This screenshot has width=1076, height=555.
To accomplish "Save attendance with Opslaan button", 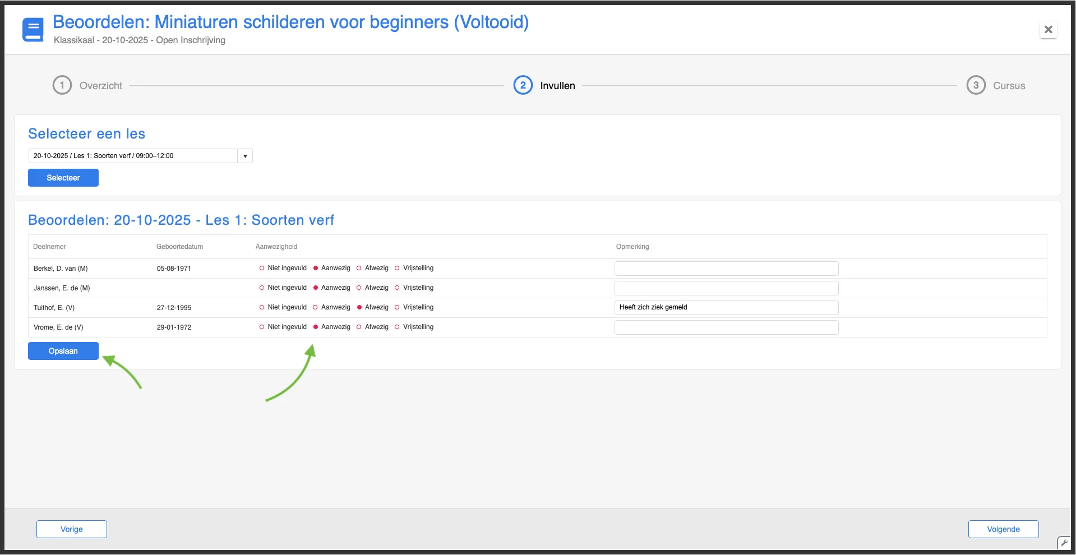I will click(63, 351).
